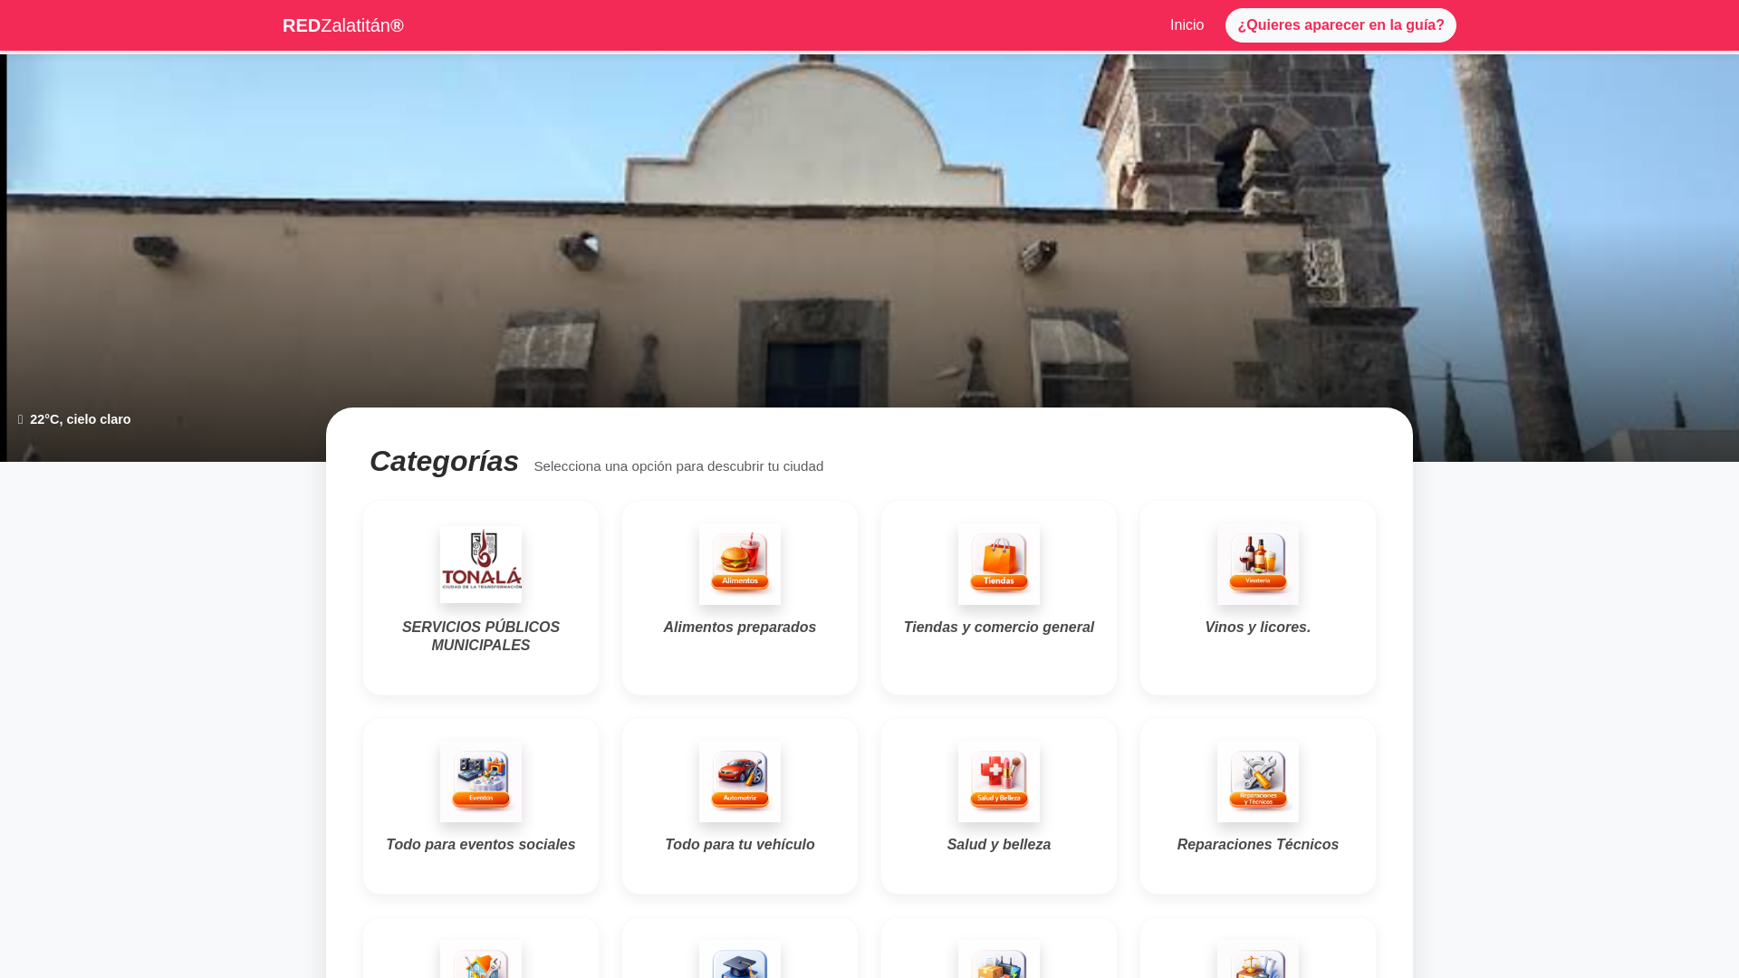Click the house with tools icon
The image size is (1739, 978).
(x=480, y=962)
